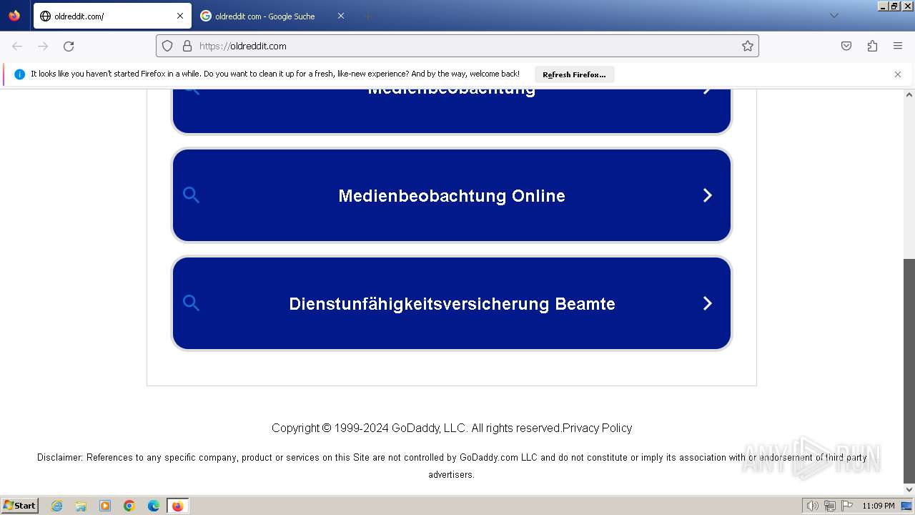The image size is (915, 515).
Task: Show site security lock information
Action: tap(187, 46)
